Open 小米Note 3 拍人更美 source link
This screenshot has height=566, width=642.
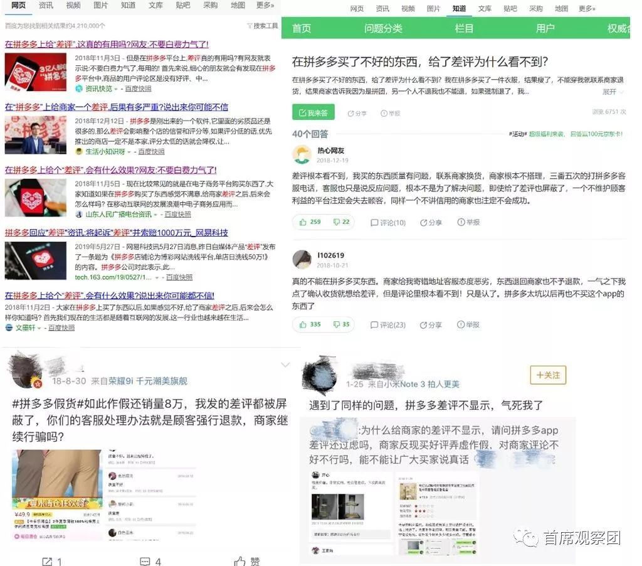[x=423, y=385]
